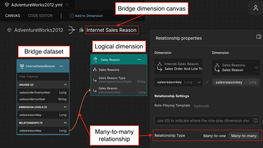This screenshot has height=148, width=263.
Task: Click the Internet Sales Reason dimension box
Action: (178, 66)
